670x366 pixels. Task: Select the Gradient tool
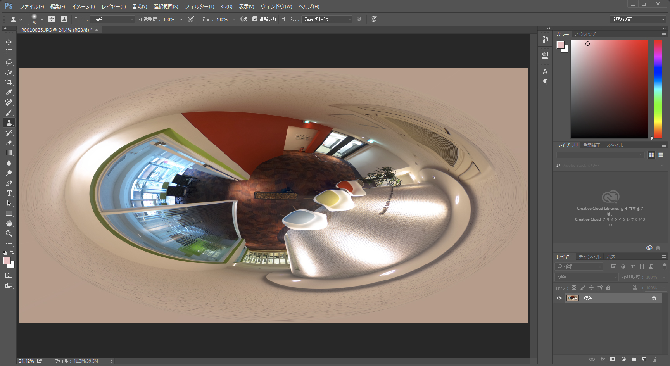[x=9, y=153]
